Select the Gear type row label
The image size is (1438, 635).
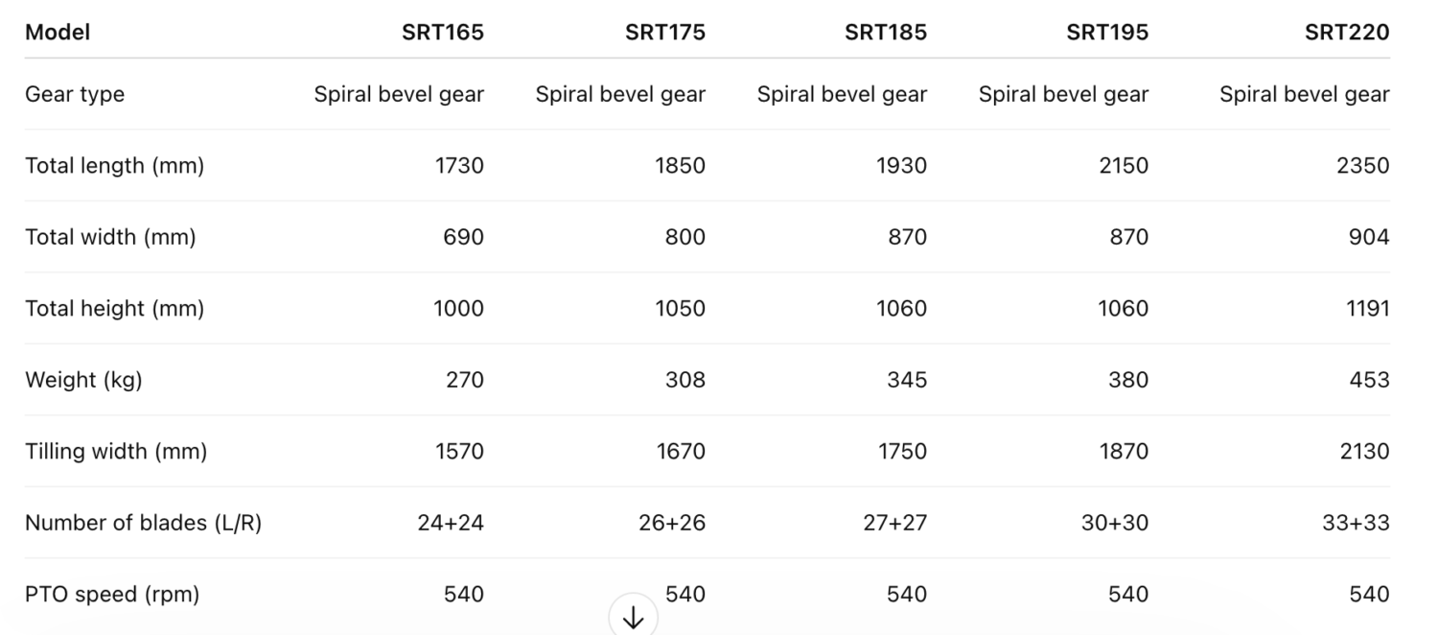click(x=75, y=95)
